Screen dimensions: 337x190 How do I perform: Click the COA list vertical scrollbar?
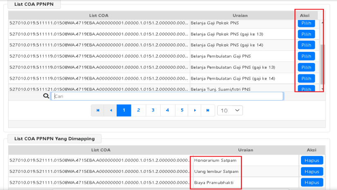click(322, 61)
